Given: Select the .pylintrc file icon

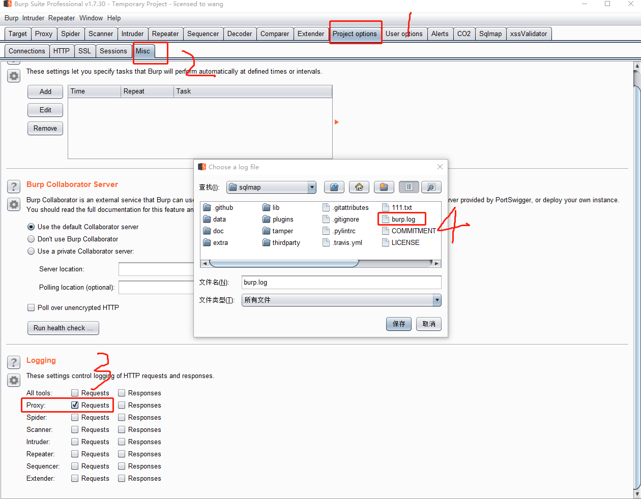Looking at the screenshot, I should (x=326, y=231).
